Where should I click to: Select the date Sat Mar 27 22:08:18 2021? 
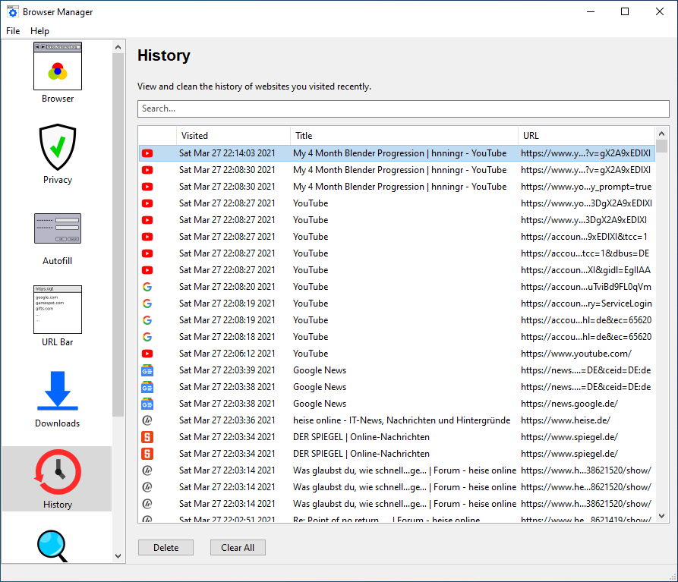point(227,337)
